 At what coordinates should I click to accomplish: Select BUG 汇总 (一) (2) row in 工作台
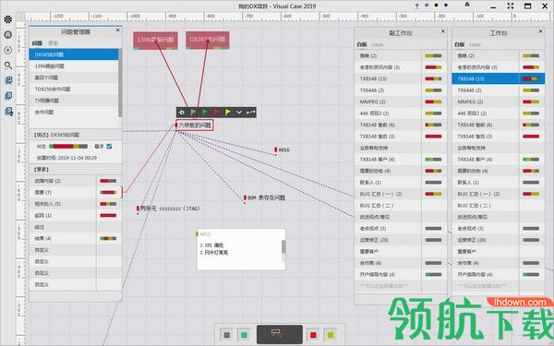tap(499, 194)
